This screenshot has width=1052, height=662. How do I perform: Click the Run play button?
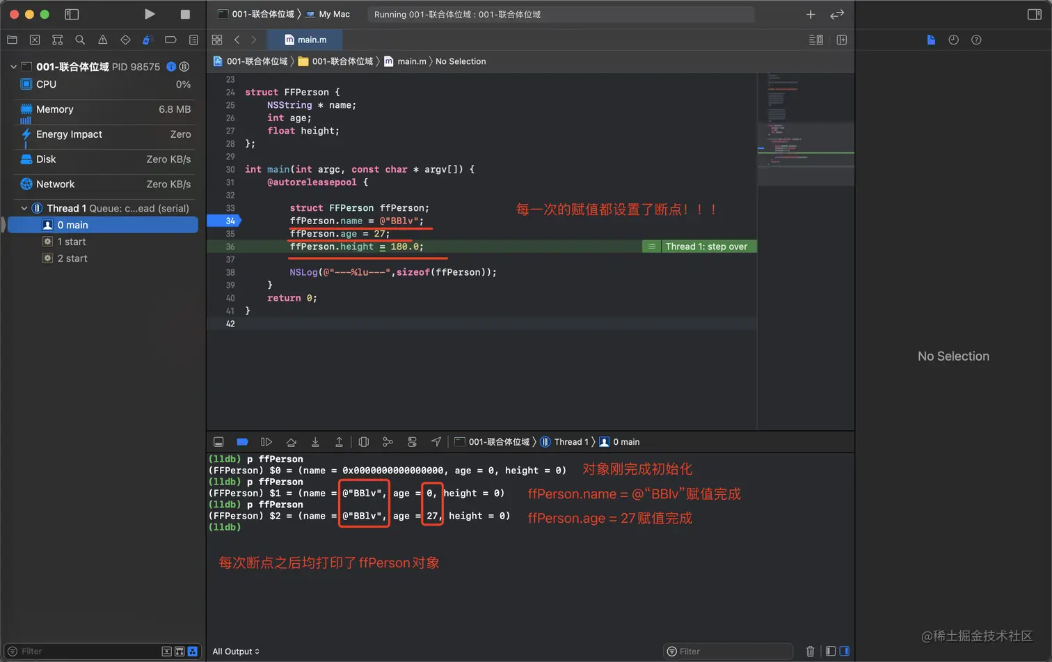[x=150, y=14]
